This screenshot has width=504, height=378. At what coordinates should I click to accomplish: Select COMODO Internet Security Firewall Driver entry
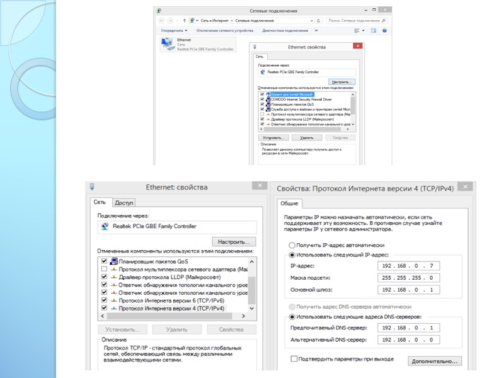301,100
